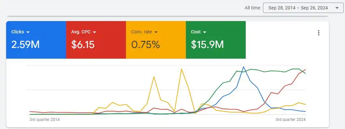The height and width of the screenshot is (129, 345).
Task: Click the red CPC line's final point
Action: click(305, 69)
